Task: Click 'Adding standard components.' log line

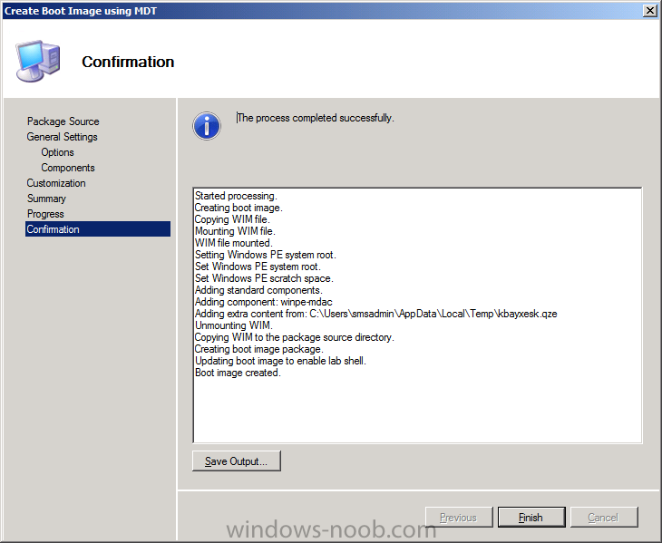Action: click(258, 290)
